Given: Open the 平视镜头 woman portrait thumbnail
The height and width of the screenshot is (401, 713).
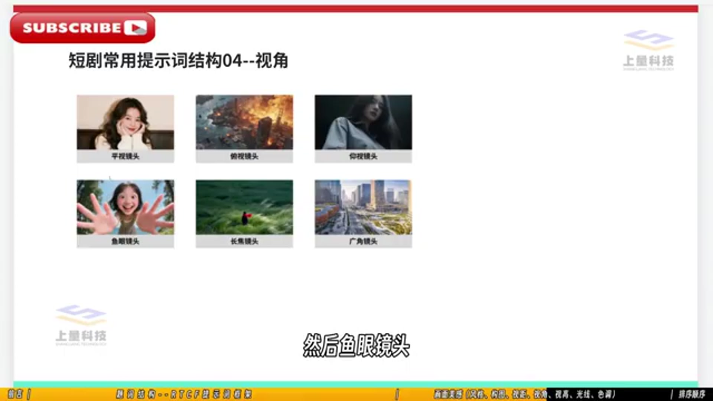Looking at the screenshot, I should (x=125, y=122).
